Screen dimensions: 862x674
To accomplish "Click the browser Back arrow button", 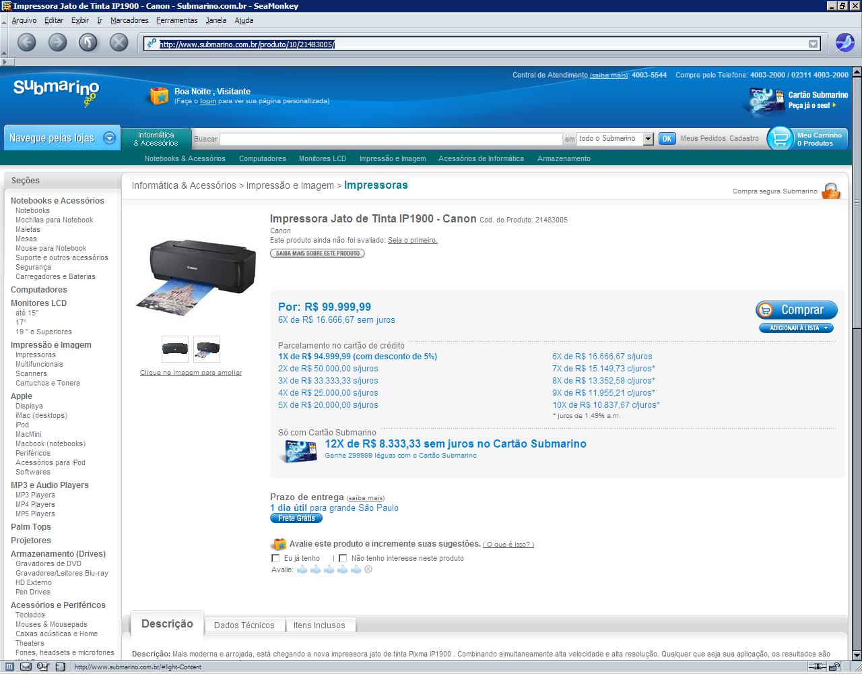I will (x=26, y=42).
